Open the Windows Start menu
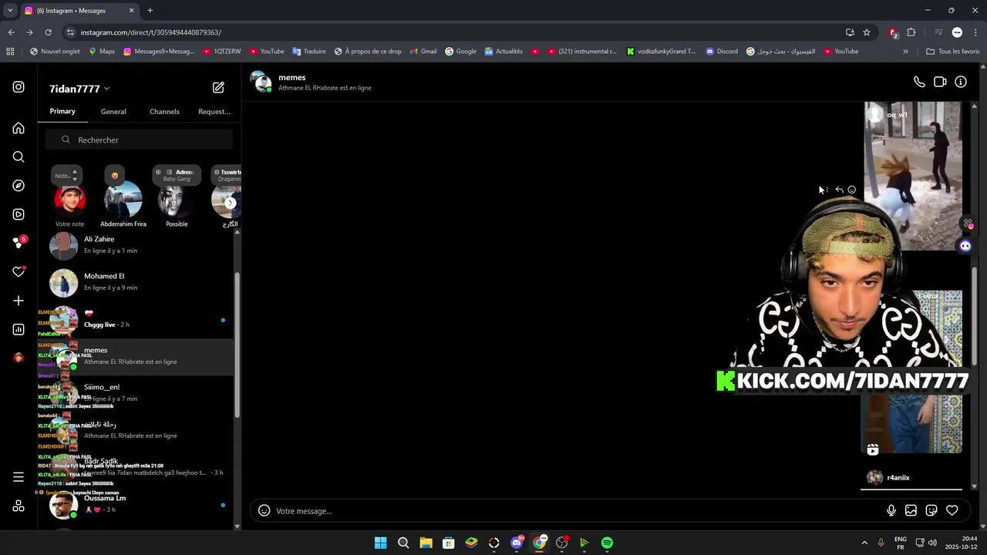The image size is (987, 555). tap(380, 543)
